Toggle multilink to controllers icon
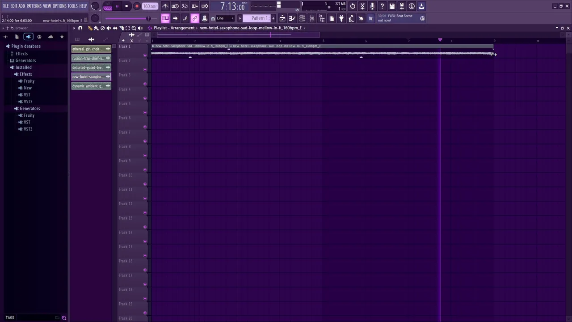The image size is (572, 322). coord(205,18)
